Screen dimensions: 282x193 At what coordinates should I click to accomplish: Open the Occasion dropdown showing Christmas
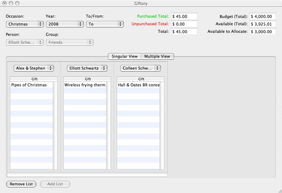[x=24, y=24]
